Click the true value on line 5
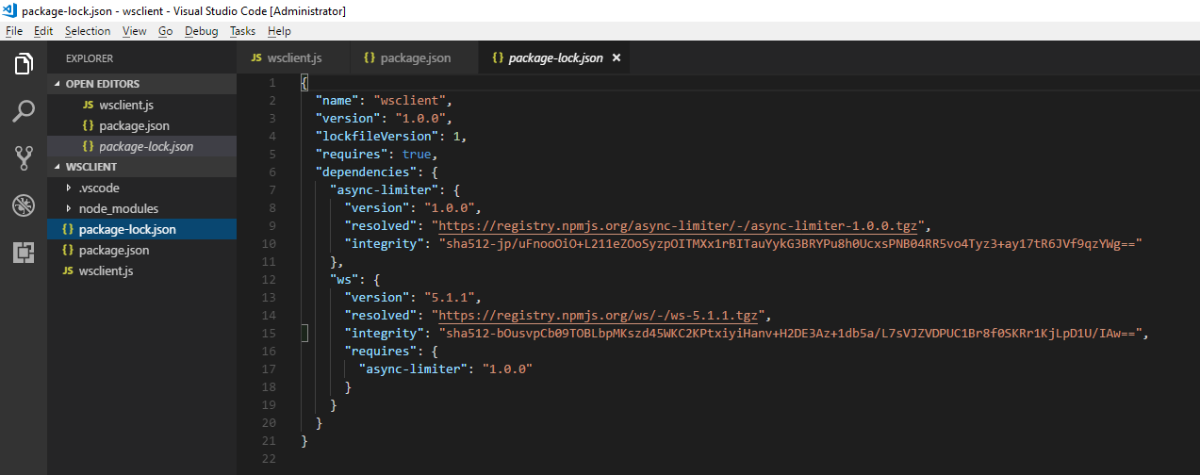The width and height of the screenshot is (1200, 475). 417,154
